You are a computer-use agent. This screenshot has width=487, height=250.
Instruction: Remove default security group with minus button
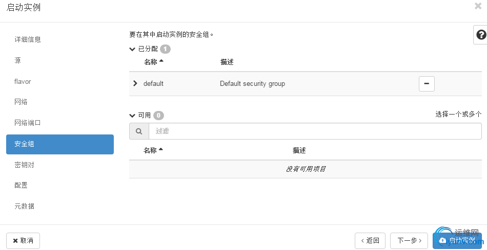tap(427, 84)
